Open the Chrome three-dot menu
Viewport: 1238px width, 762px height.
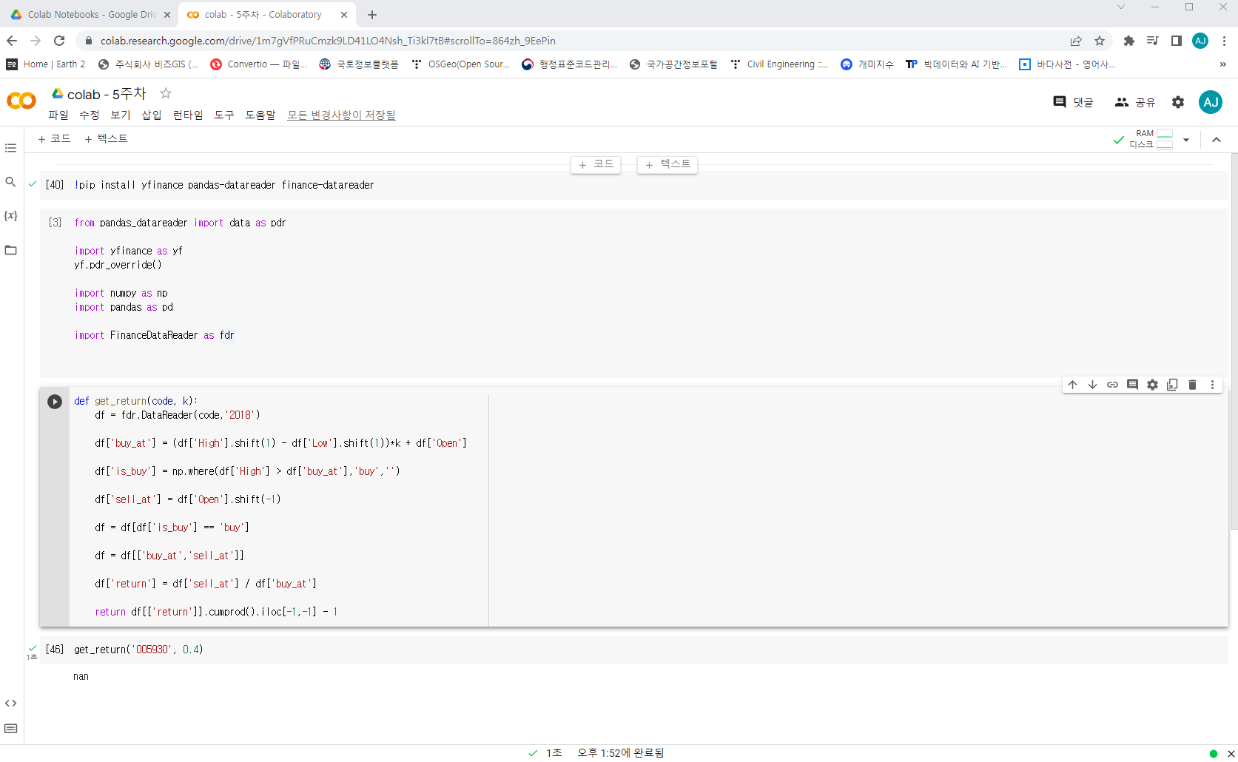(1225, 41)
